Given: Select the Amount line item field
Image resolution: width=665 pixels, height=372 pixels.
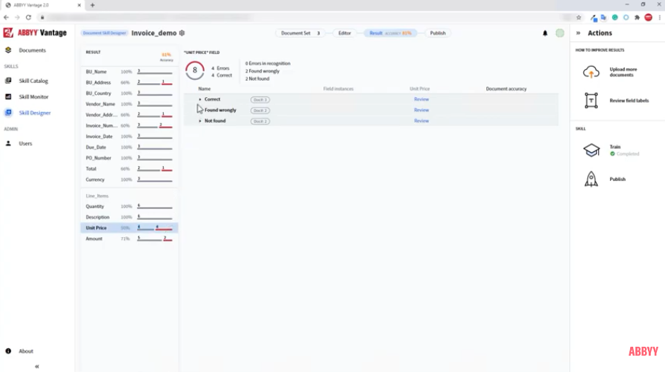Looking at the screenshot, I should [x=129, y=239].
